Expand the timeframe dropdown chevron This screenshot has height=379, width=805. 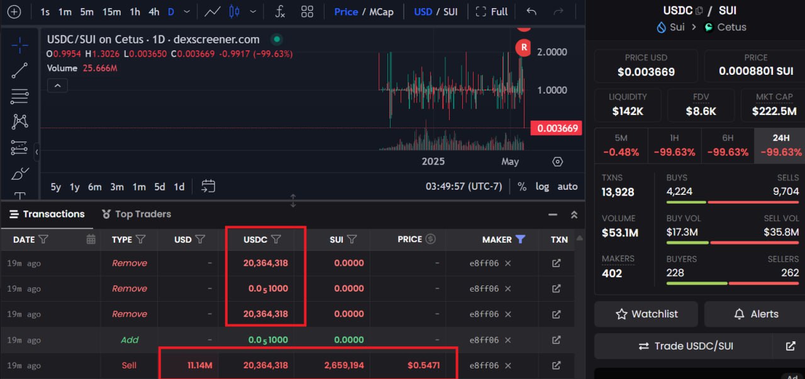pyautogui.click(x=186, y=11)
